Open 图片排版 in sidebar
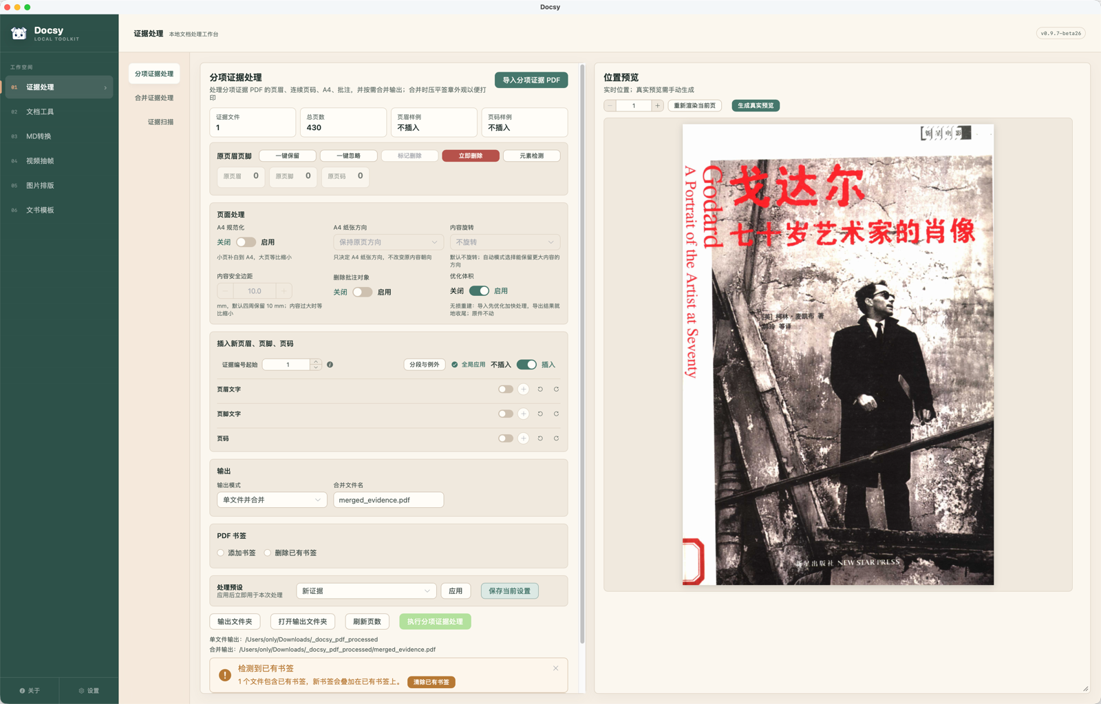The image size is (1101, 704). [x=58, y=185]
